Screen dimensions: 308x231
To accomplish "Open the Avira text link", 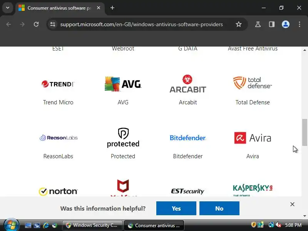I will coord(253,156).
